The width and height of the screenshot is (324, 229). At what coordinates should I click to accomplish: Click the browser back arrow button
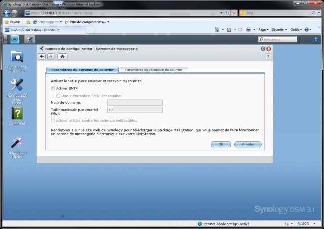(x=7, y=13)
